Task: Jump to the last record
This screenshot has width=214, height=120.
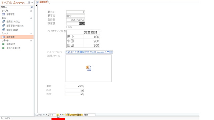Action: (x=61, y=115)
